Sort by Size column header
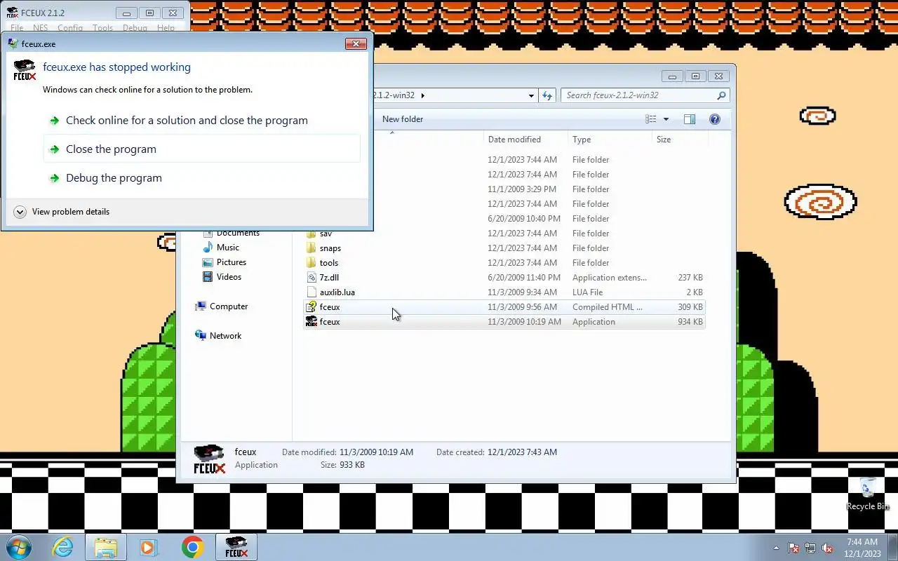This screenshot has width=898, height=561. [664, 140]
